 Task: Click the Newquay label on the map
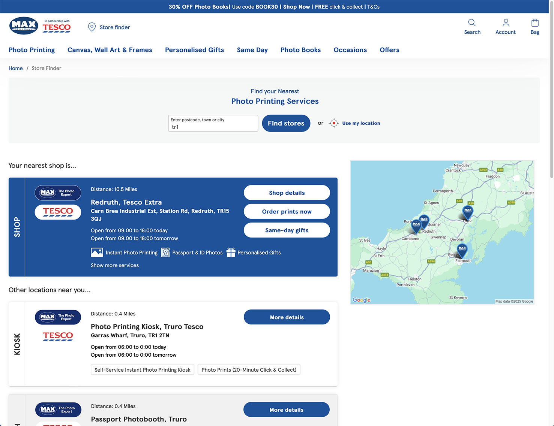click(461, 165)
